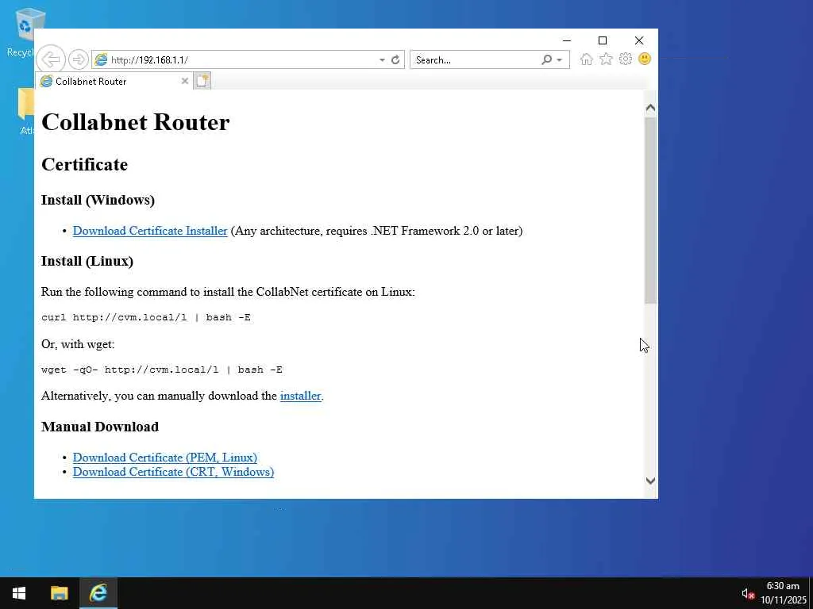813x609 pixels.
Task: Click the Manual Download heading
Action: pos(100,427)
